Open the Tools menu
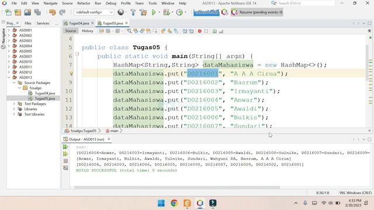This screenshot has width=374, height=210. [153, 3]
